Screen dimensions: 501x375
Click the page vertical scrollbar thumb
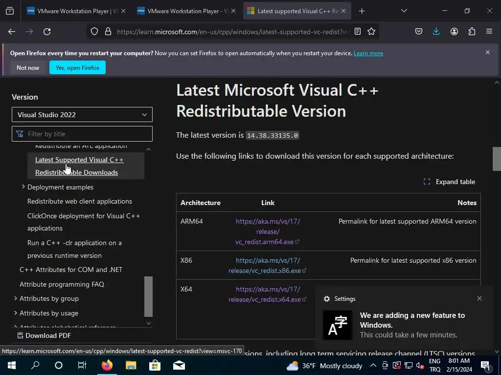(497, 159)
